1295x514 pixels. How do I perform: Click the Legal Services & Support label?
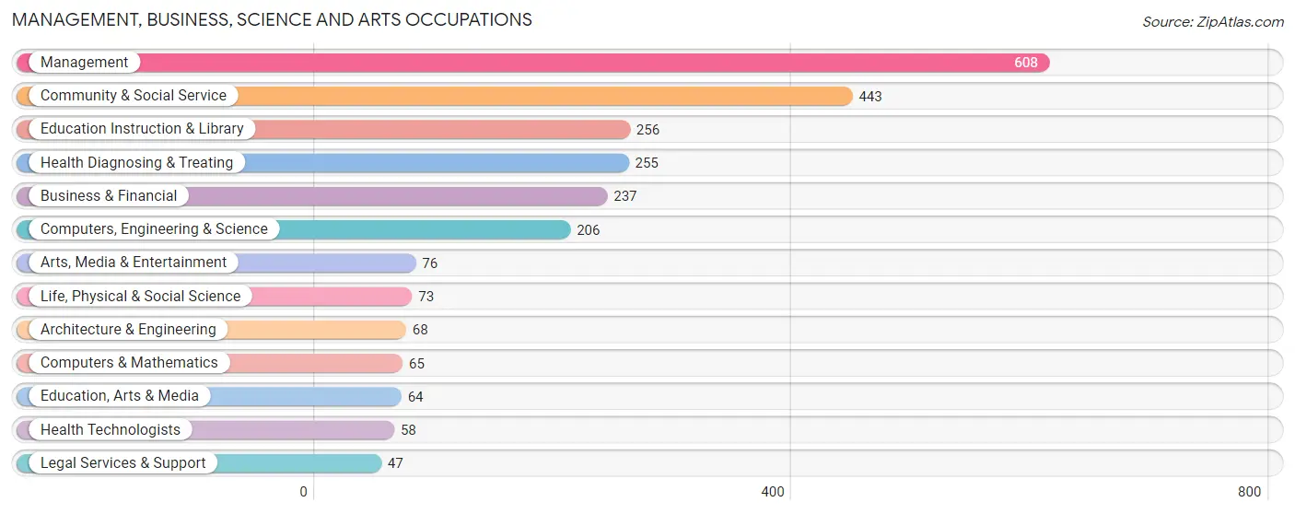(123, 463)
